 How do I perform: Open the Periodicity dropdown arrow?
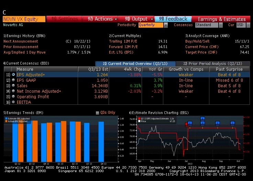(166, 25)
